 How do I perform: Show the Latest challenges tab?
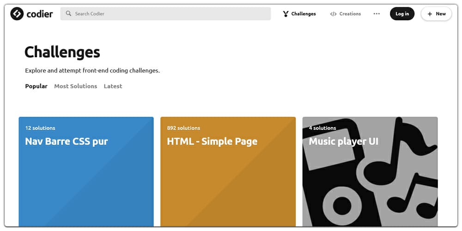coord(113,86)
